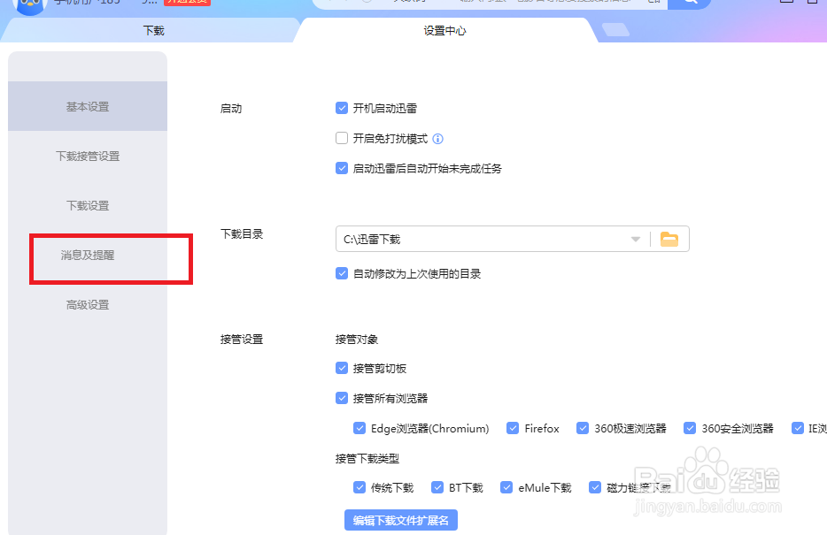
Task: Toggle BT下载 checkbox
Action: (x=437, y=487)
